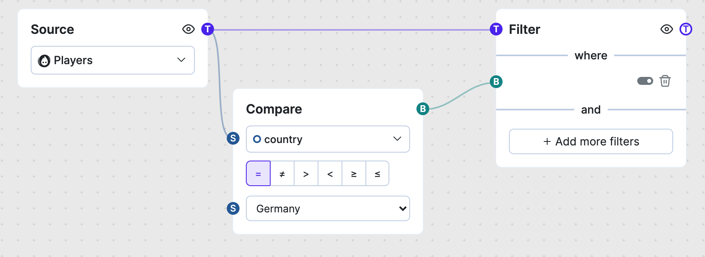Image resolution: width=705 pixels, height=257 pixels.
Task: Click the Filter node's table output port
Action: (686, 29)
